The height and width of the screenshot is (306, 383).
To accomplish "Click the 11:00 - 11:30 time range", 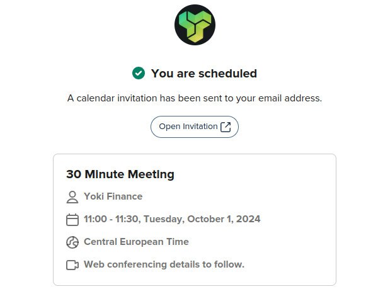I will click(x=113, y=219).
